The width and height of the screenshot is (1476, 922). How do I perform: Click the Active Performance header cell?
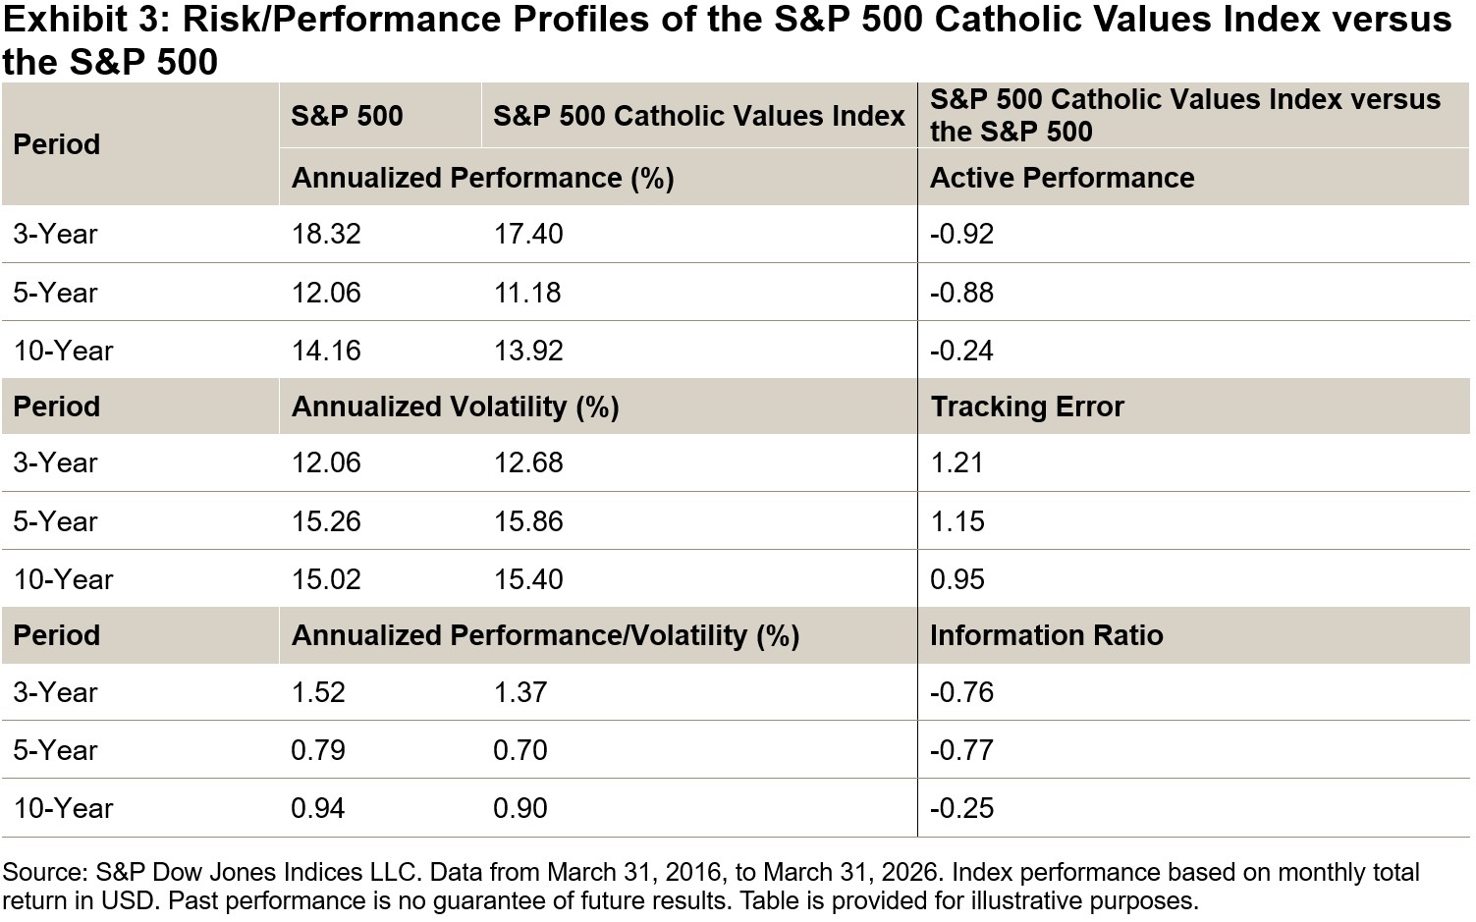coord(1062,178)
